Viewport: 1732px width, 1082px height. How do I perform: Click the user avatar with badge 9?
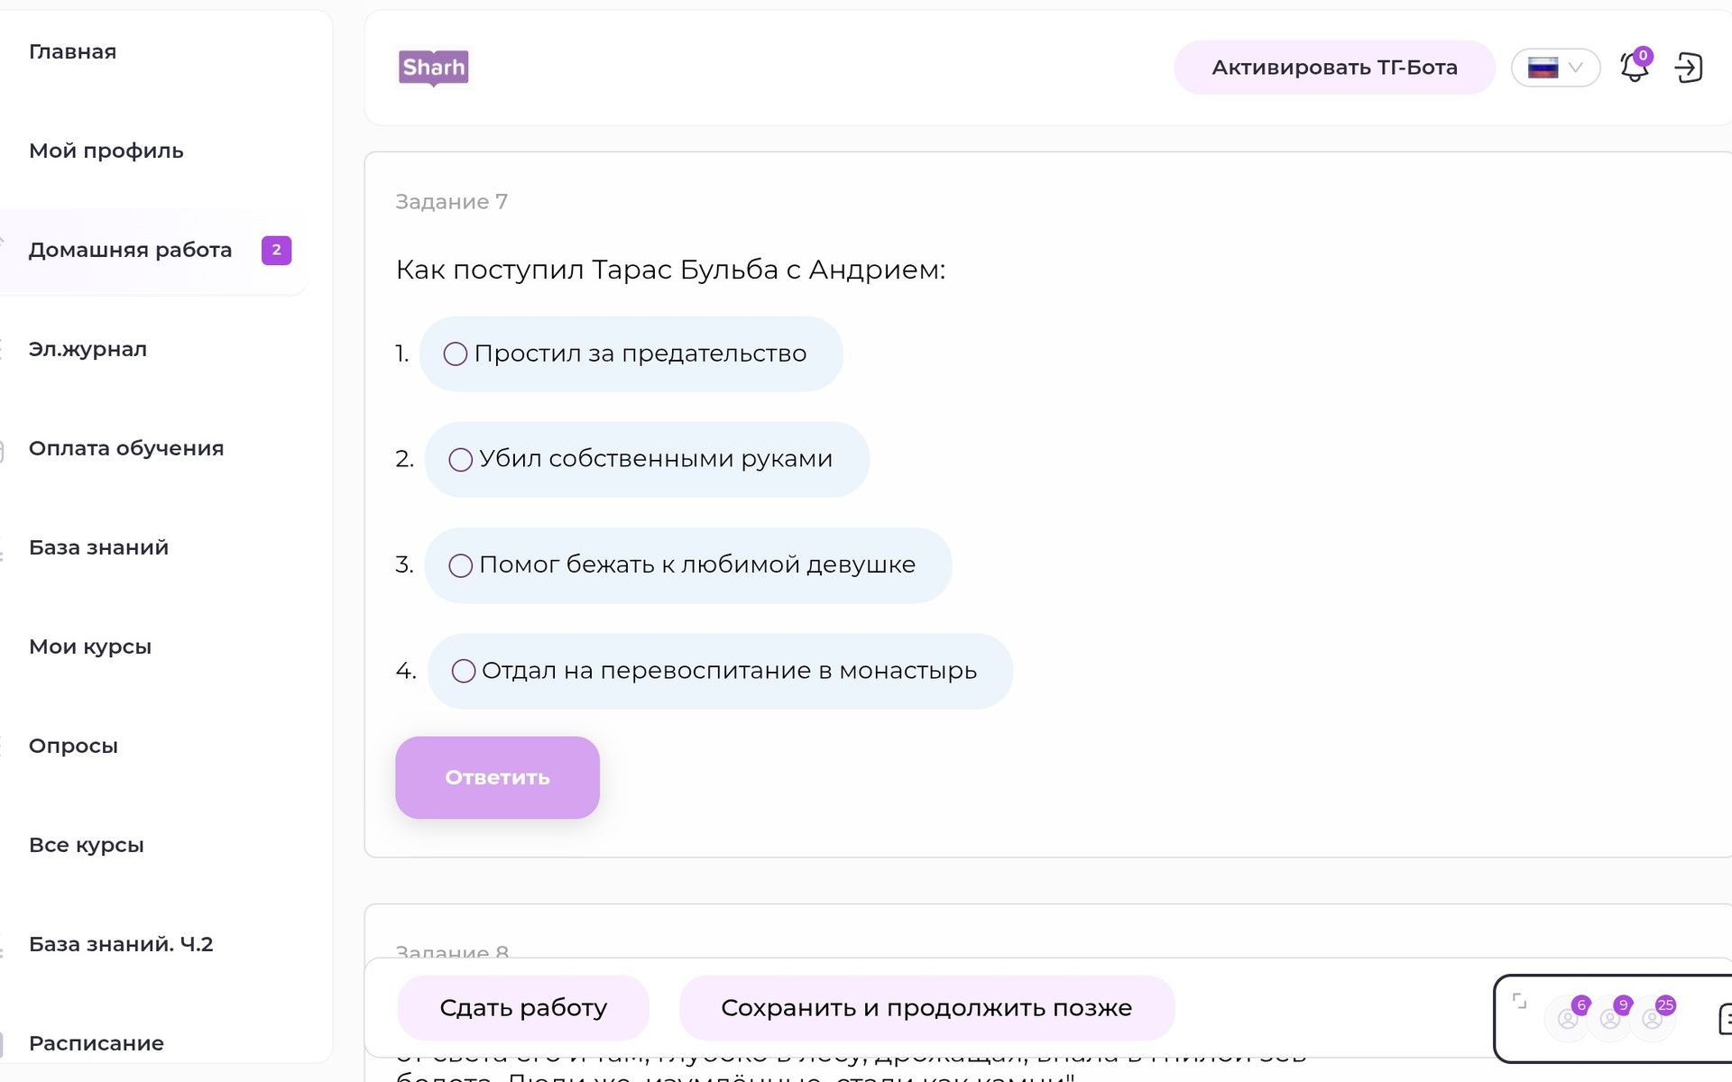(x=1610, y=1019)
